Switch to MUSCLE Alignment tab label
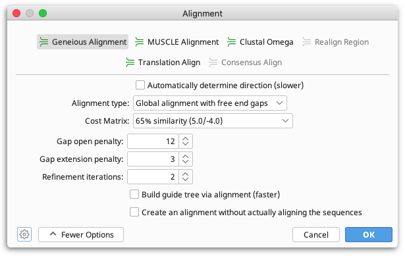Viewport: 405px width, 256px height. [183, 42]
